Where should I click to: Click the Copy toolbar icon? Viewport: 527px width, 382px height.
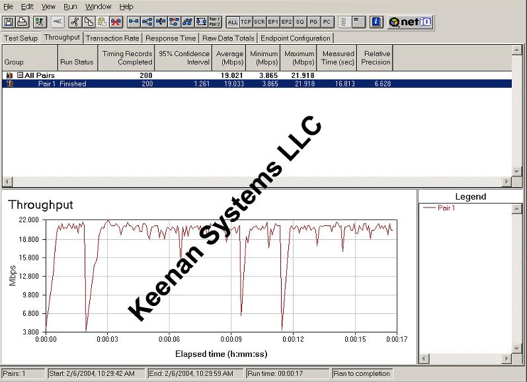tap(89, 22)
